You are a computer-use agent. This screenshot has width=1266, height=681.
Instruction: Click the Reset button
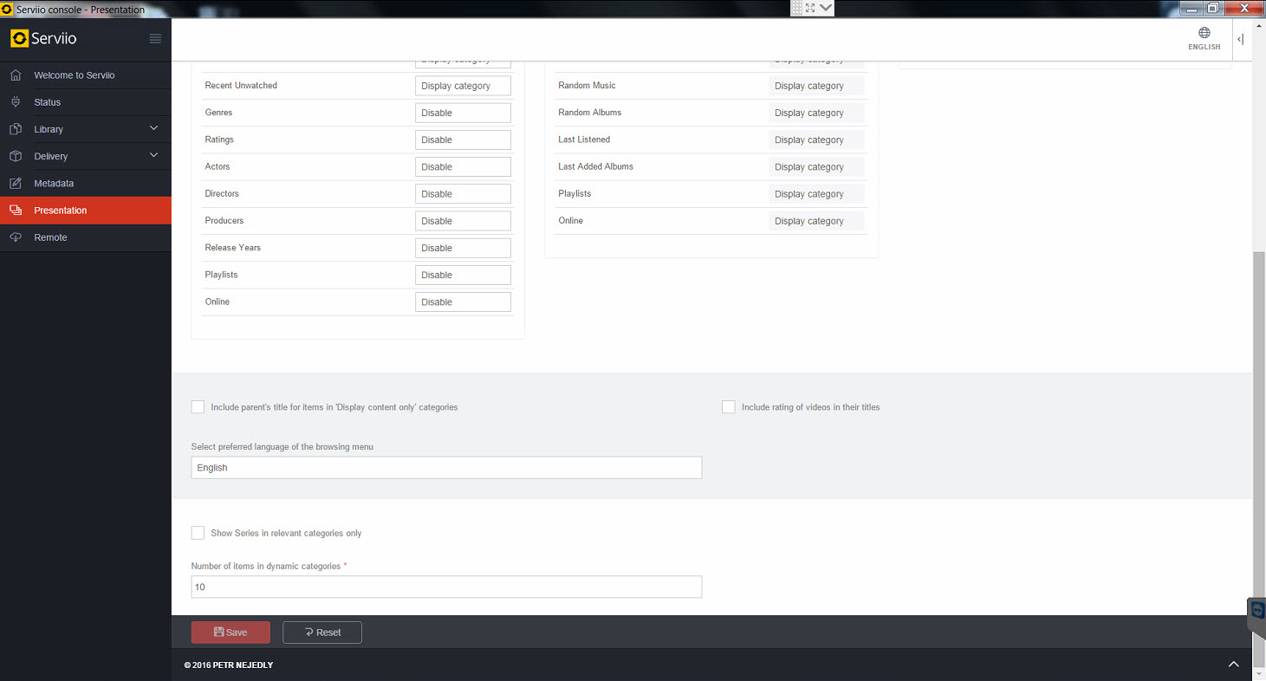[322, 632]
